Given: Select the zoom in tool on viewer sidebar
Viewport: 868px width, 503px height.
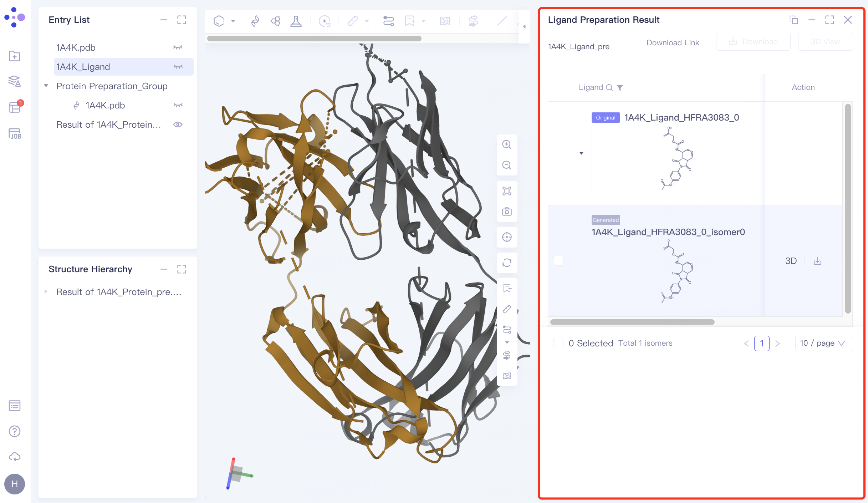Looking at the screenshot, I should (x=507, y=144).
